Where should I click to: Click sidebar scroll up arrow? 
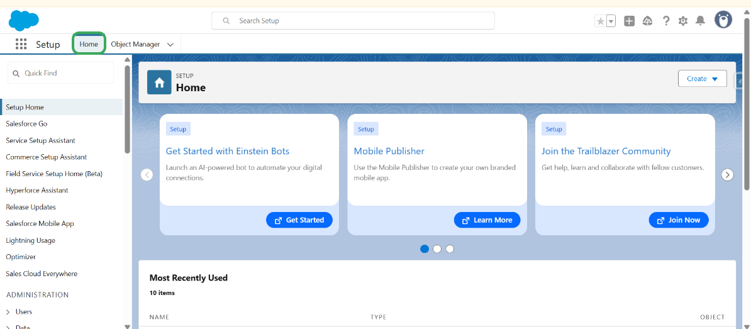(128, 59)
